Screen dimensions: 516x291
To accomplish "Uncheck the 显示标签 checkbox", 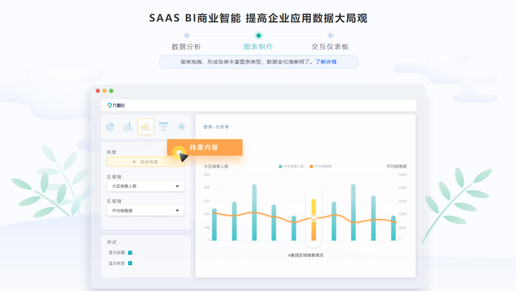I will pyautogui.click(x=130, y=263).
